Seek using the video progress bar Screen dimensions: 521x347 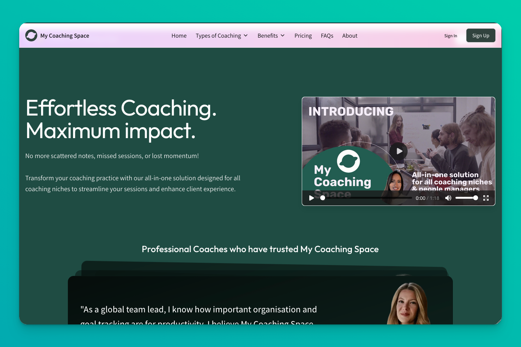pos(366,198)
